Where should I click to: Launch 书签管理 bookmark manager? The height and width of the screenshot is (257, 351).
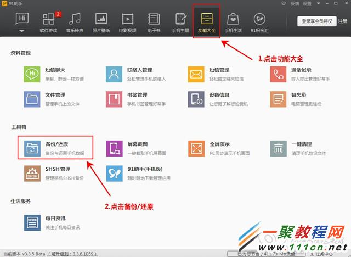pos(136,99)
